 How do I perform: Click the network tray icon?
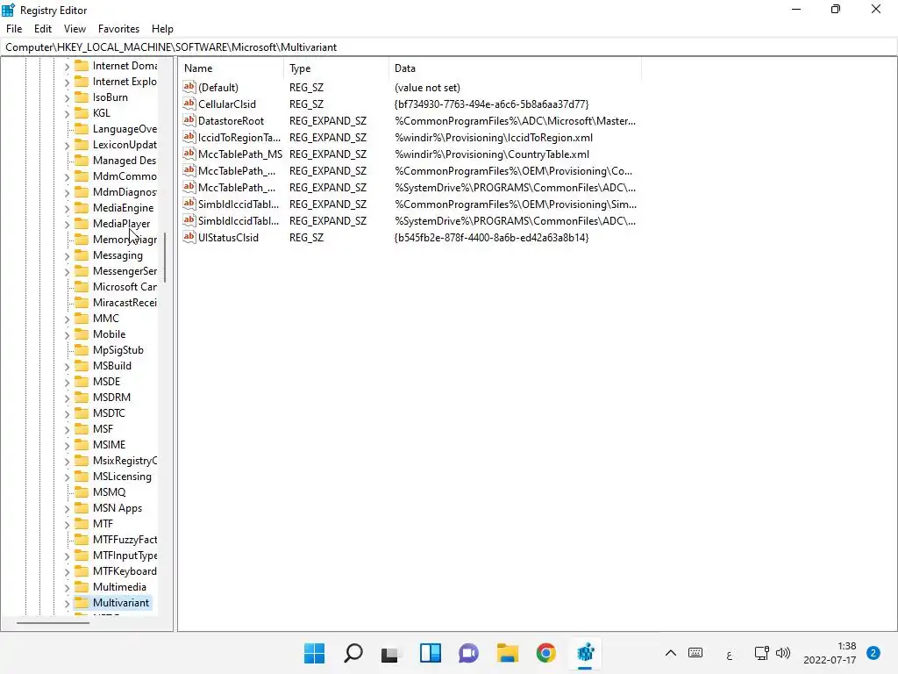(762, 653)
